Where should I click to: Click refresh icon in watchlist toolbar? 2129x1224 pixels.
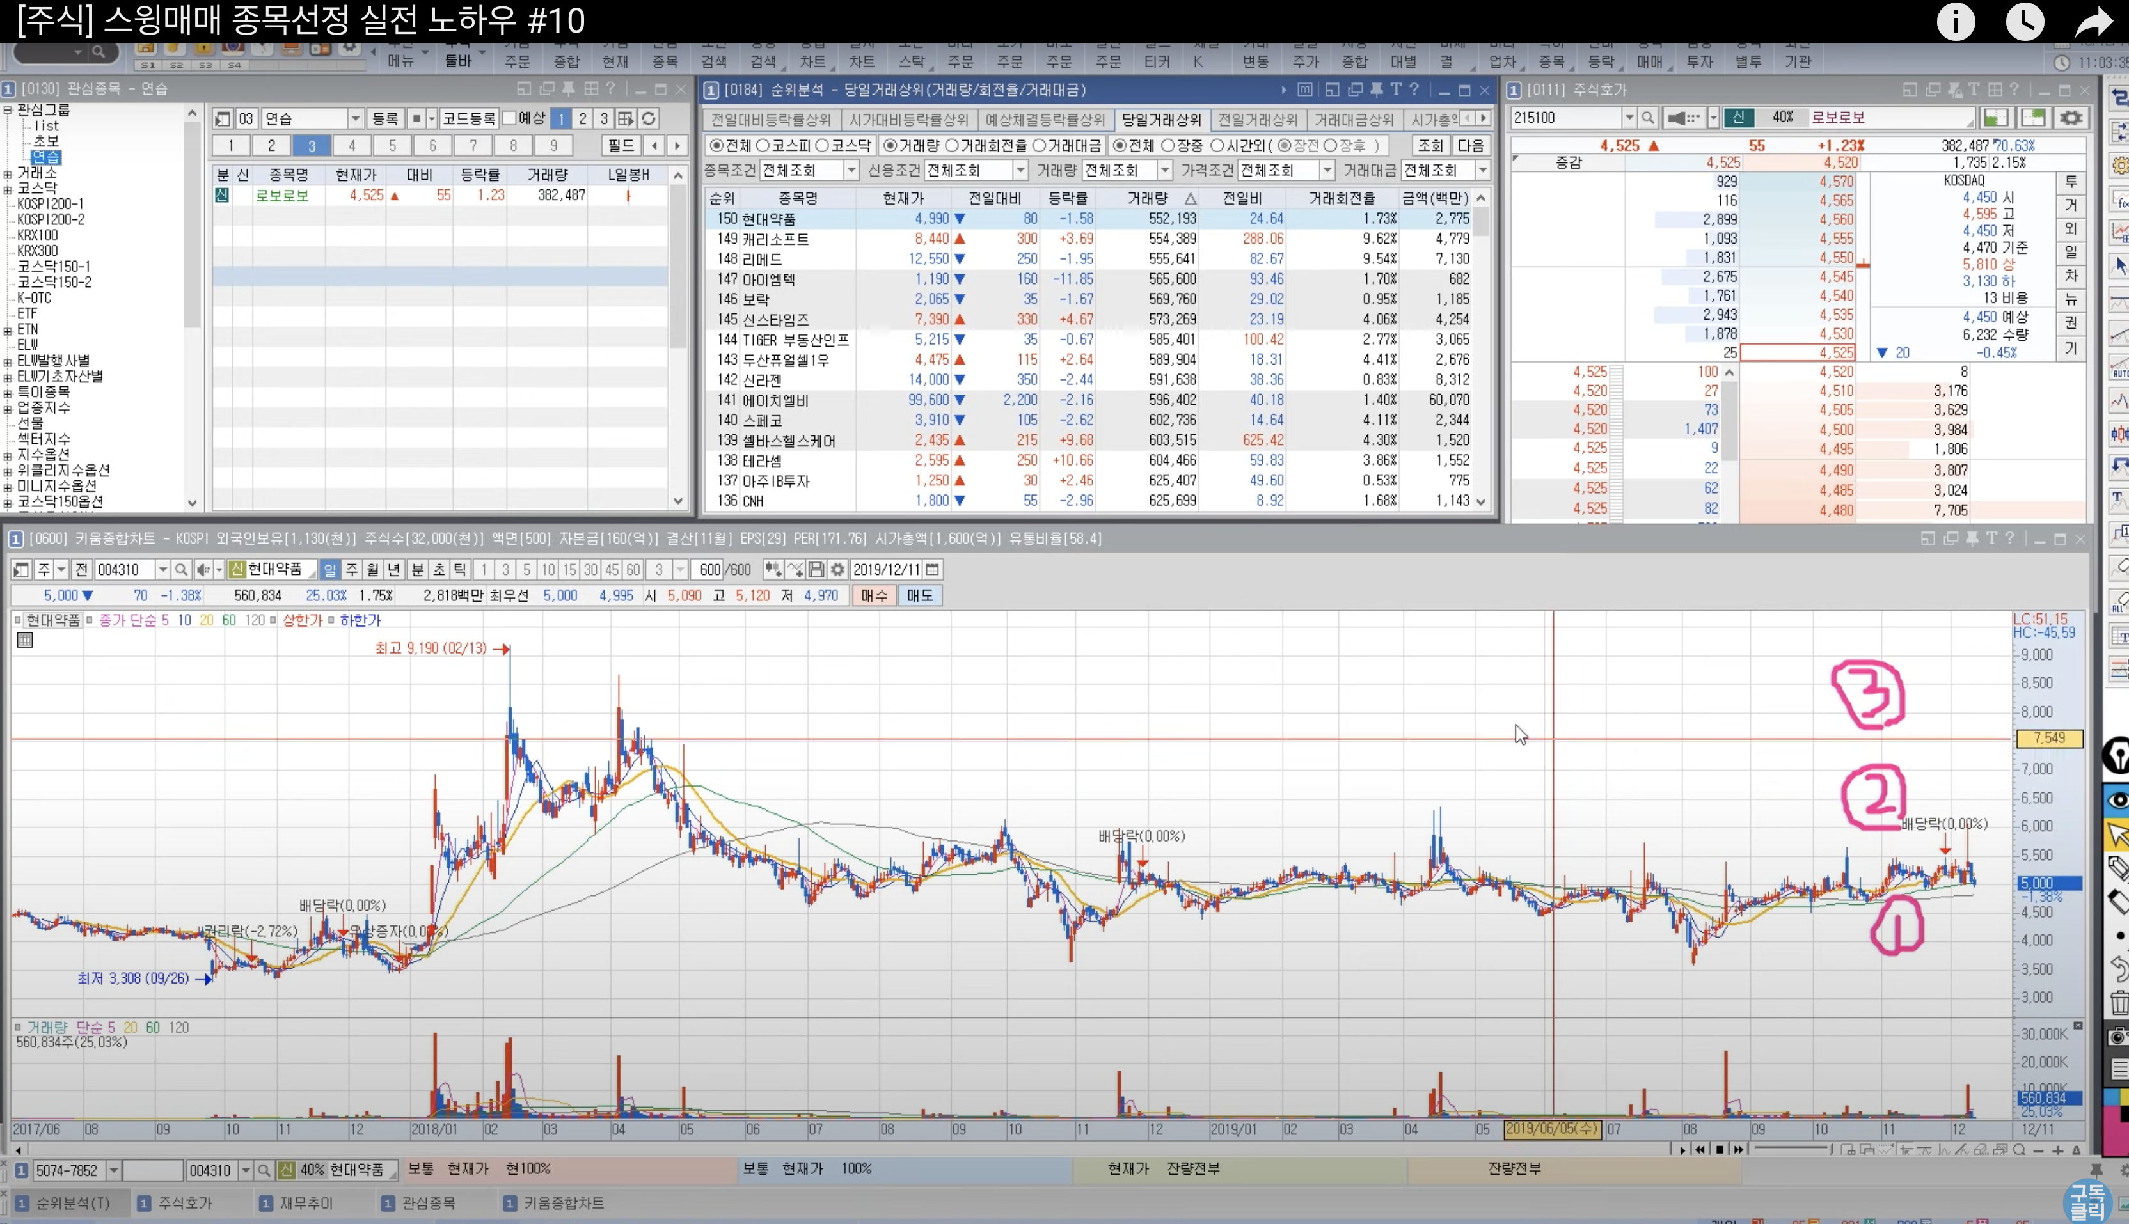(x=648, y=118)
